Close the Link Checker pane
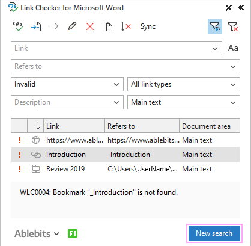 pos(229,8)
